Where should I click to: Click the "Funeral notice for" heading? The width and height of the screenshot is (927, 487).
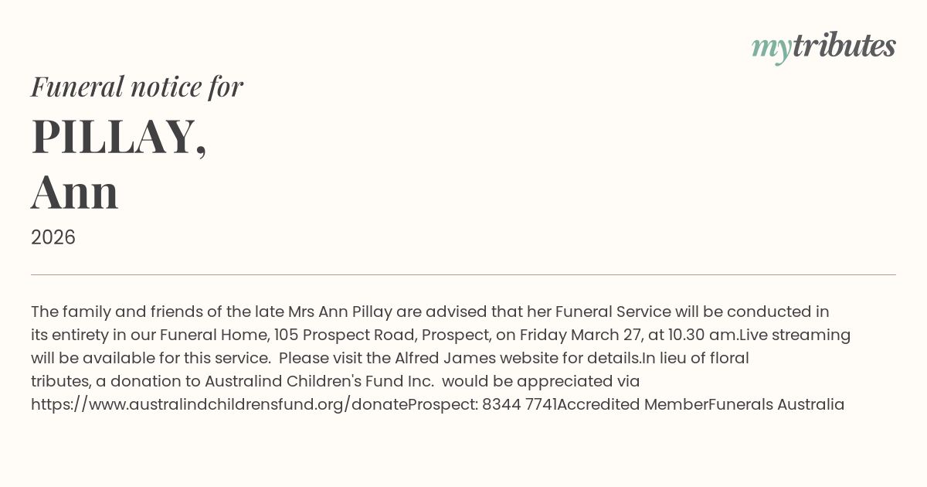point(137,87)
